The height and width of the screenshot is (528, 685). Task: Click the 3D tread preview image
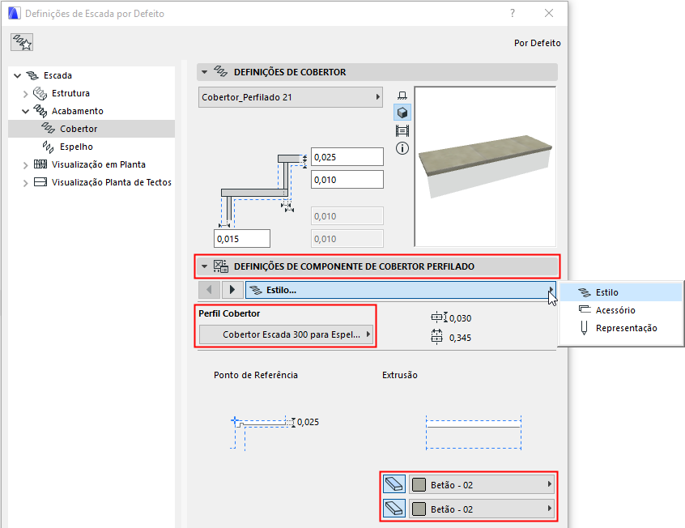click(485, 167)
